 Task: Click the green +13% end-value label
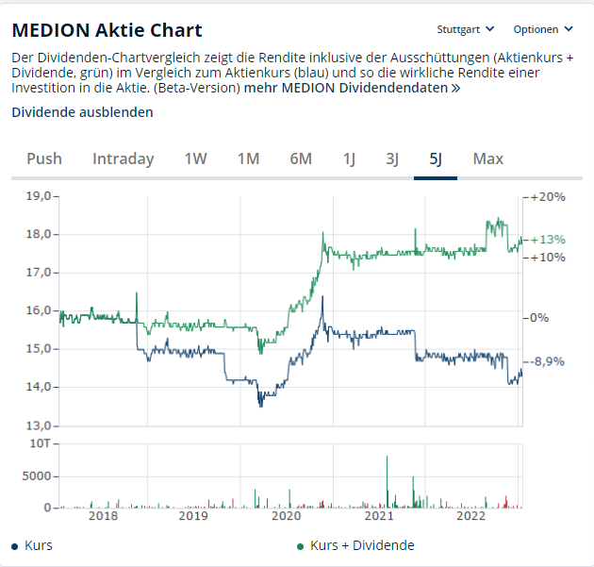548,240
